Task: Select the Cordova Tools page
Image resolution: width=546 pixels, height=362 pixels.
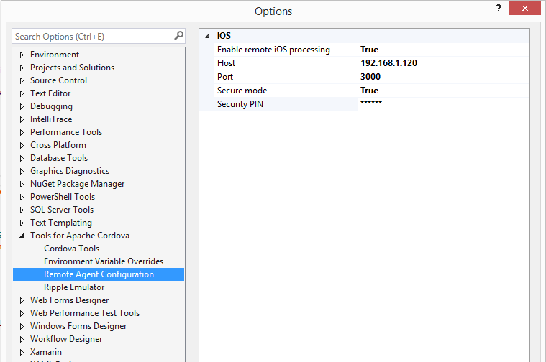Action: click(x=71, y=249)
